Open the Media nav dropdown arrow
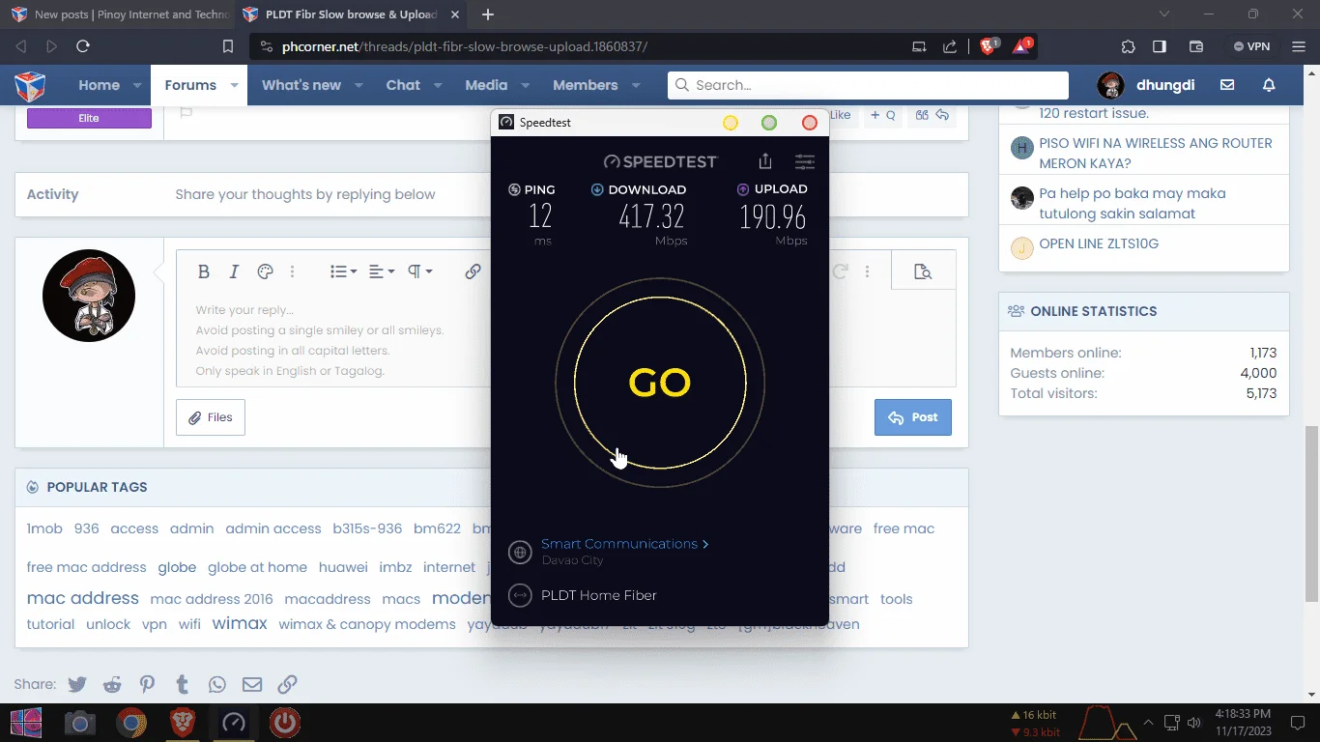The width and height of the screenshot is (1320, 742). [x=525, y=85]
